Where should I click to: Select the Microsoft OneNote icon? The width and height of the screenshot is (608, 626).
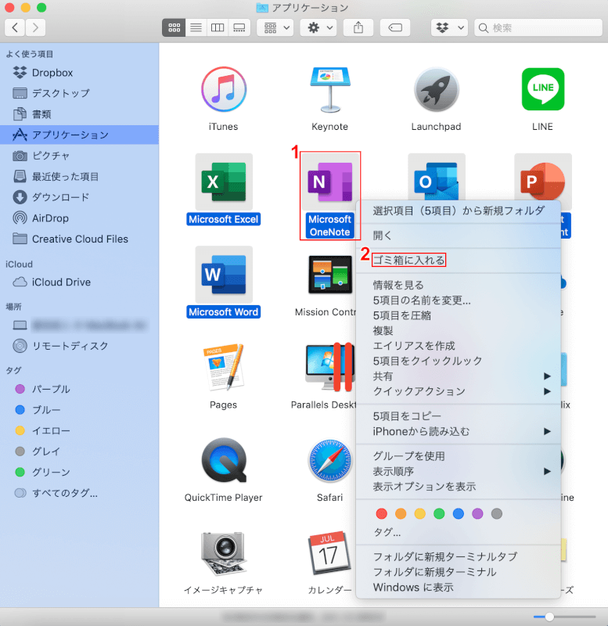(x=329, y=182)
